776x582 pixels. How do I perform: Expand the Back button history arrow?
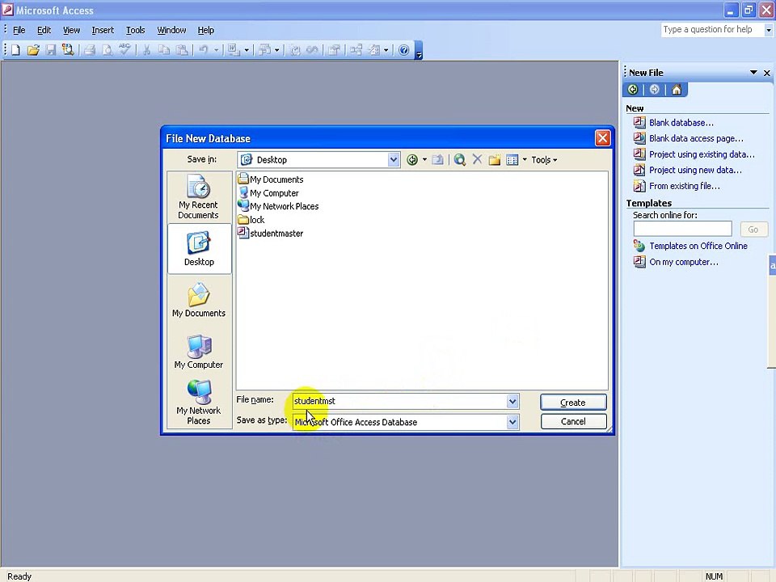424,160
